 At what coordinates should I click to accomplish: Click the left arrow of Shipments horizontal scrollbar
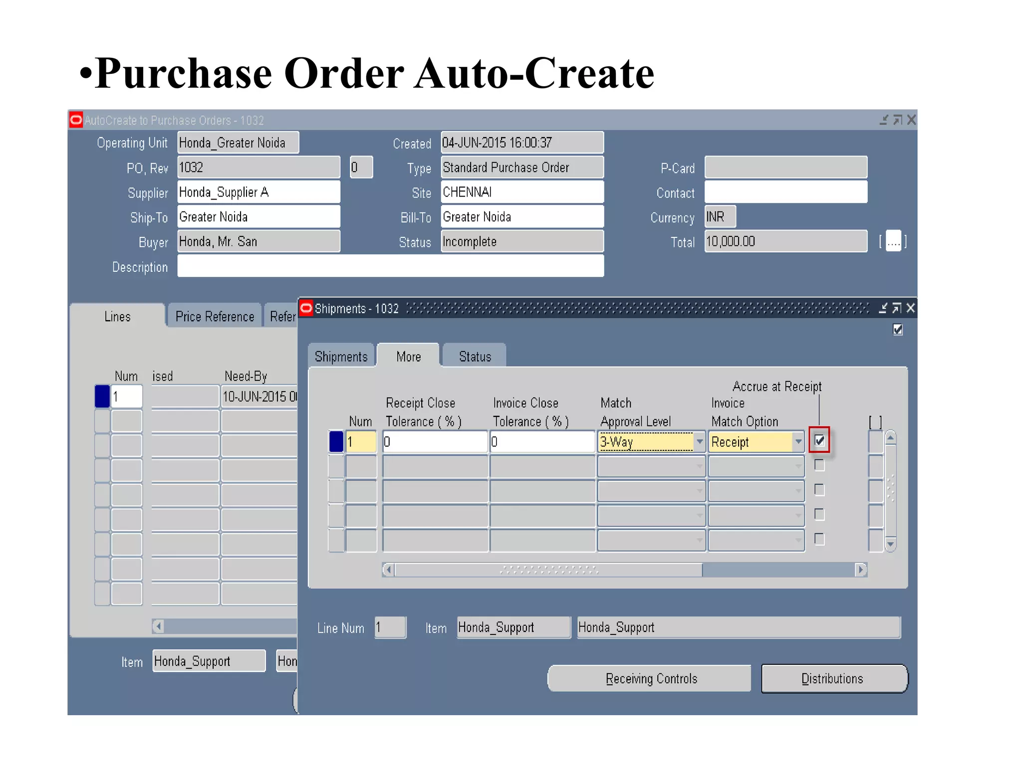pyautogui.click(x=389, y=570)
